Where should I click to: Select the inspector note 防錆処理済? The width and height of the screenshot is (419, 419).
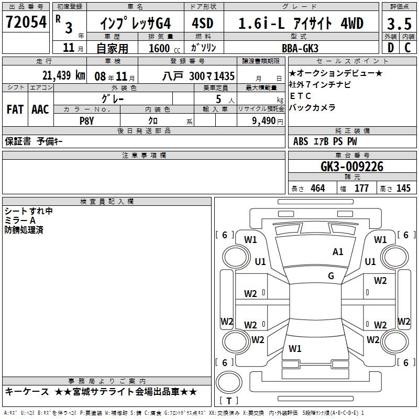[24, 230]
